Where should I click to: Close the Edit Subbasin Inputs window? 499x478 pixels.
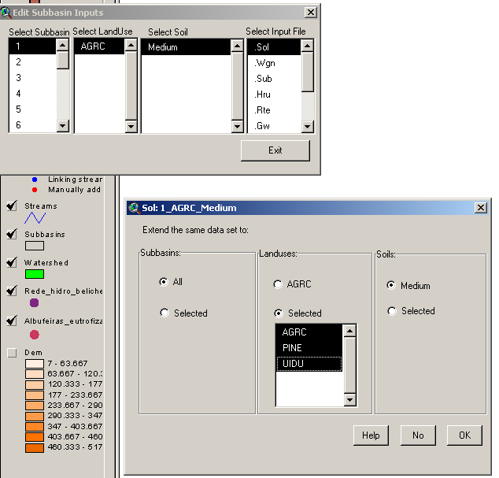311,13
